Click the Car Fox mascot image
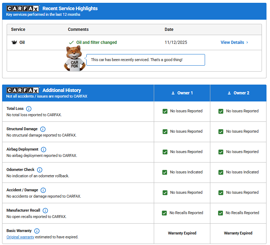 [74, 59]
